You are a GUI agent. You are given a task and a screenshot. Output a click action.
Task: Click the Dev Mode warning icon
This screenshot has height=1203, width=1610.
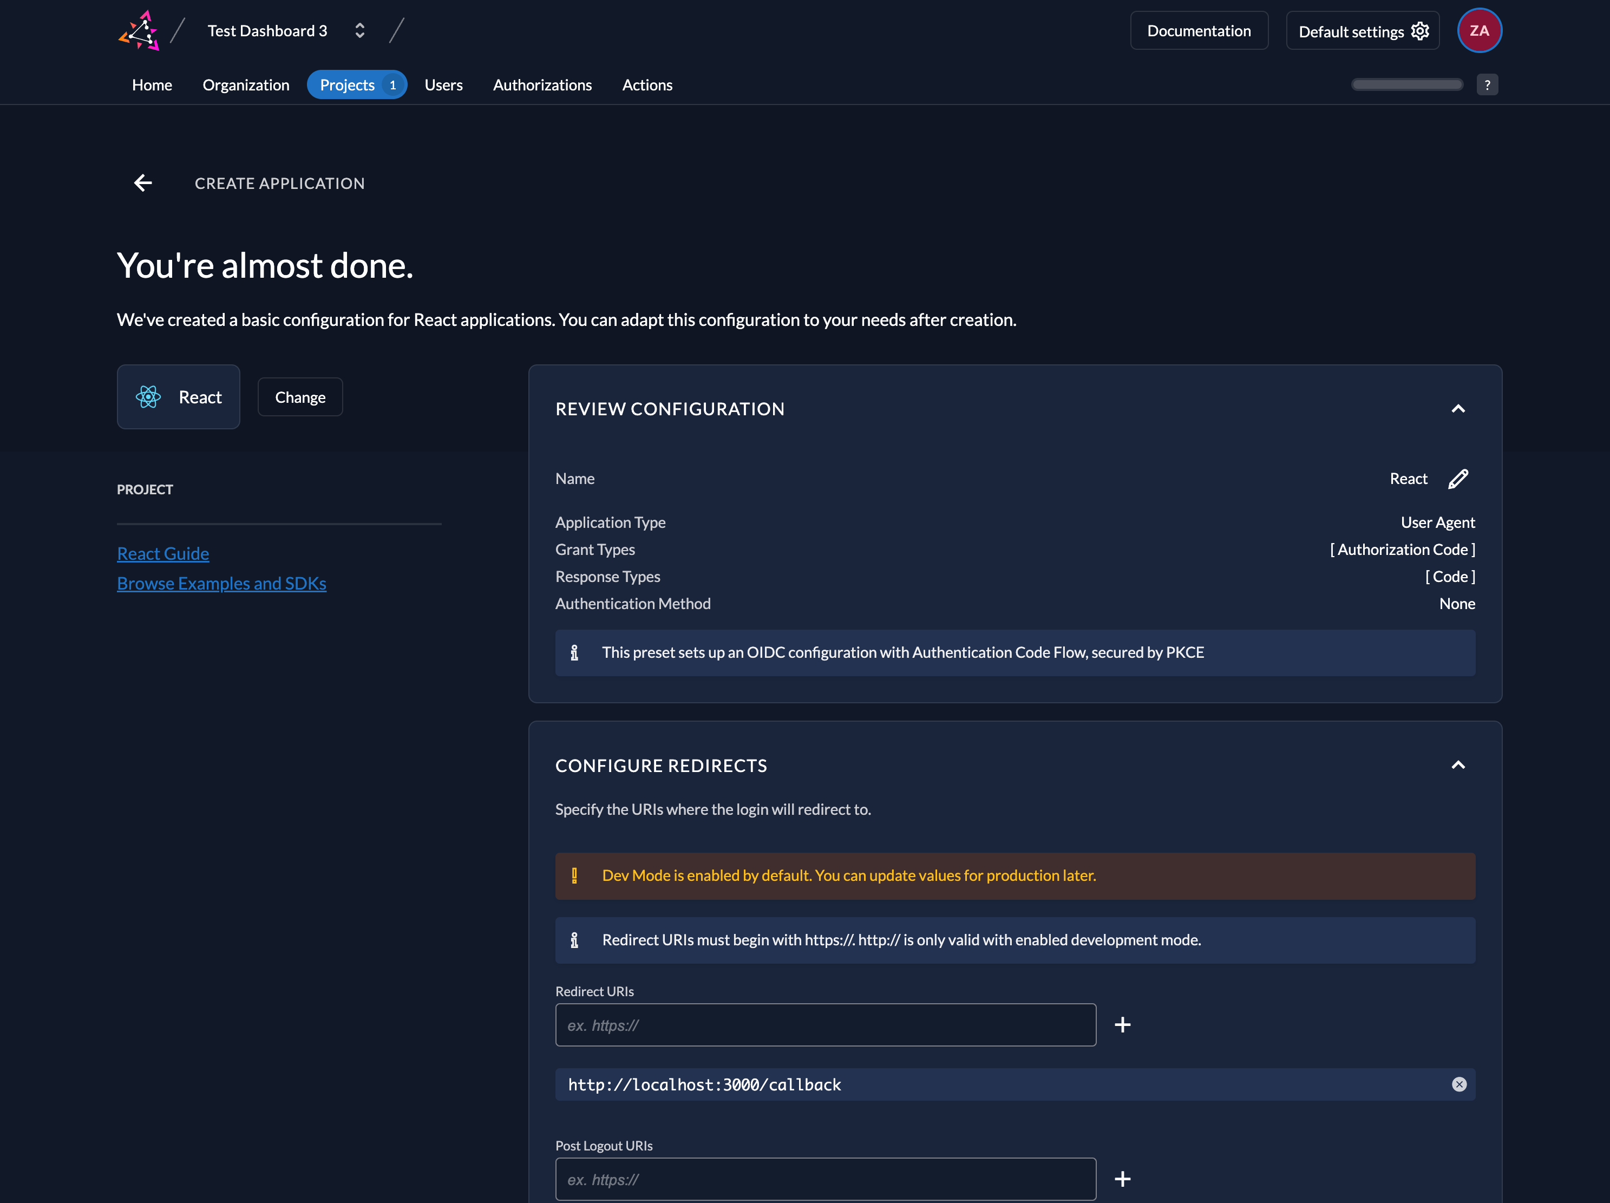(575, 876)
